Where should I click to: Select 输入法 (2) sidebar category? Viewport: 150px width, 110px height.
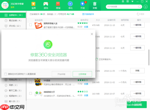(x=13, y=101)
